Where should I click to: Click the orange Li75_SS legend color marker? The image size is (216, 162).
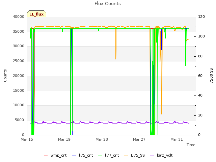pos(126,156)
